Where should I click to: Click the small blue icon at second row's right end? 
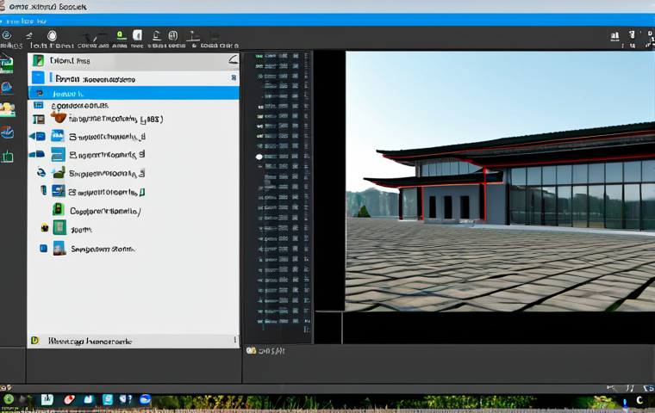pyautogui.click(x=234, y=77)
